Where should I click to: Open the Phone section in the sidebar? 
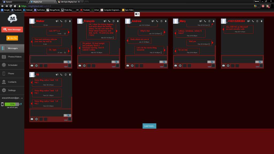click(x=12, y=73)
